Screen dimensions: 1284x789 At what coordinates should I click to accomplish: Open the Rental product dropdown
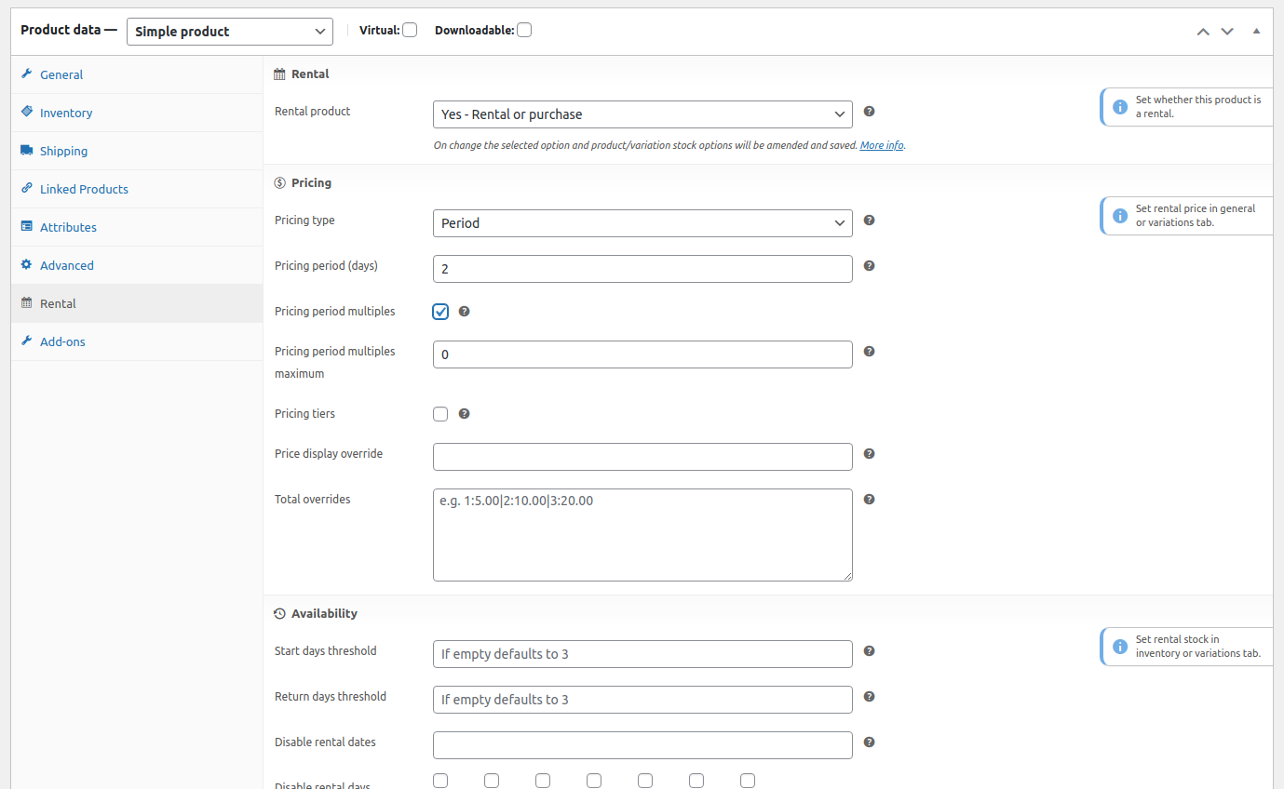click(642, 114)
